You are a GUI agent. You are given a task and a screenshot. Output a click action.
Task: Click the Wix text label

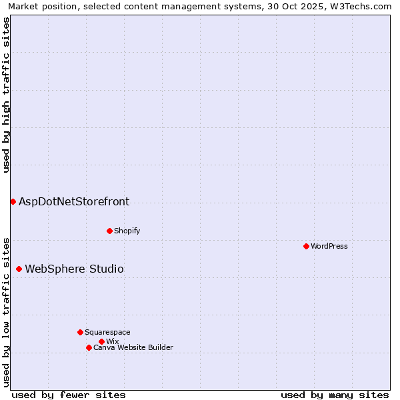(x=112, y=341)
